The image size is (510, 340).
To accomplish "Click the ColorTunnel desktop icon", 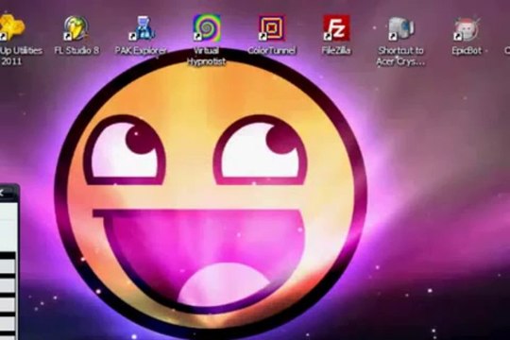I will click(272, 28).
